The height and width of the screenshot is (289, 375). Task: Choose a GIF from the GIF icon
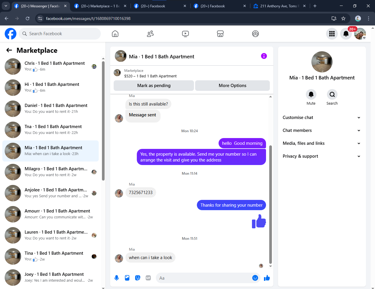click(x=148, y=278)
